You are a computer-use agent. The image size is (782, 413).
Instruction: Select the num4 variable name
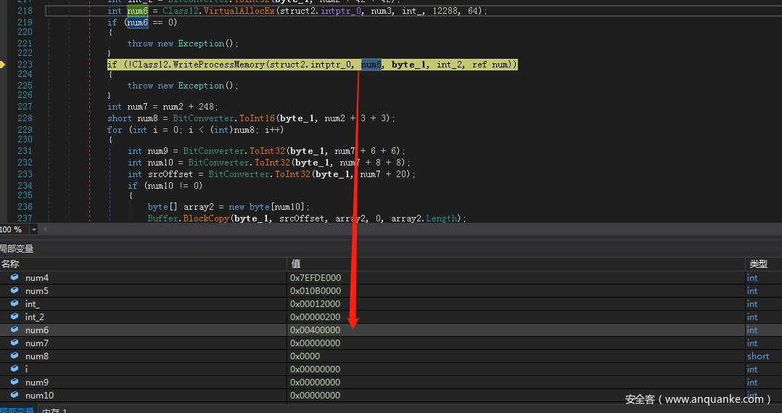(x=37, y=278)
